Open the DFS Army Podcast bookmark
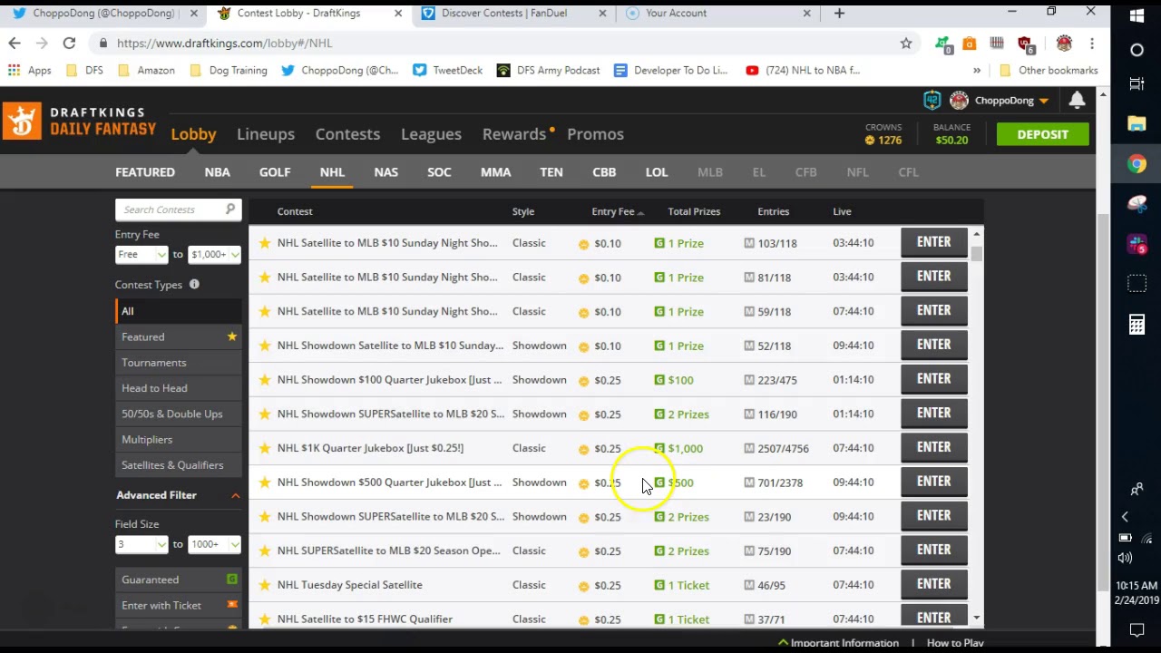1161x653 pixels. pos(548,71)
